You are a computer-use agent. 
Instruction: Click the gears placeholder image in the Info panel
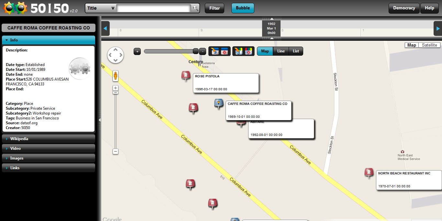point(80,69)
